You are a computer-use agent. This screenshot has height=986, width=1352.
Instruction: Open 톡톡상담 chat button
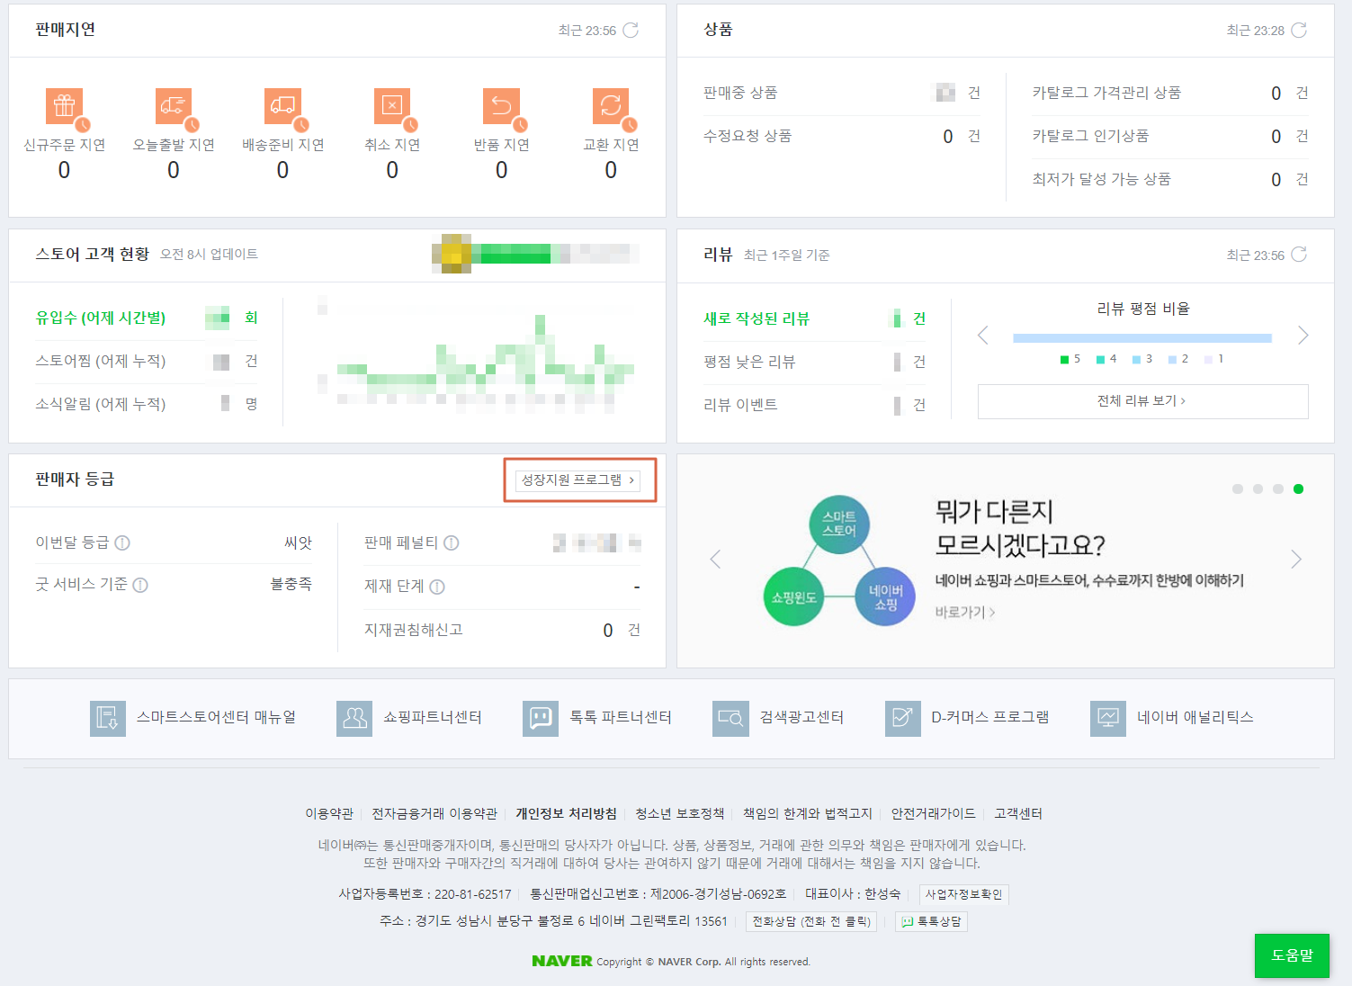931,921
